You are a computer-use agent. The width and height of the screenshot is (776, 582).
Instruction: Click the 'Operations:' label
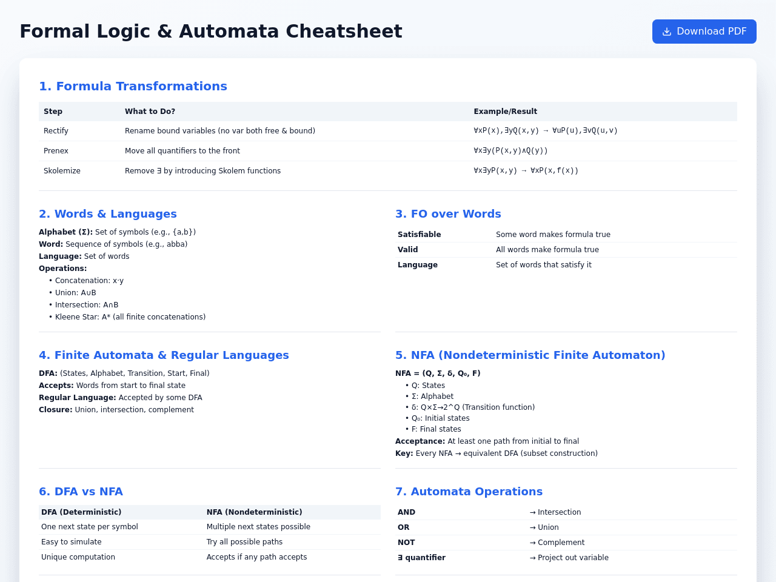(x=62, y=269)
